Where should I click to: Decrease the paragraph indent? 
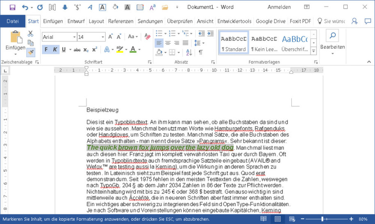pos(202,34)
